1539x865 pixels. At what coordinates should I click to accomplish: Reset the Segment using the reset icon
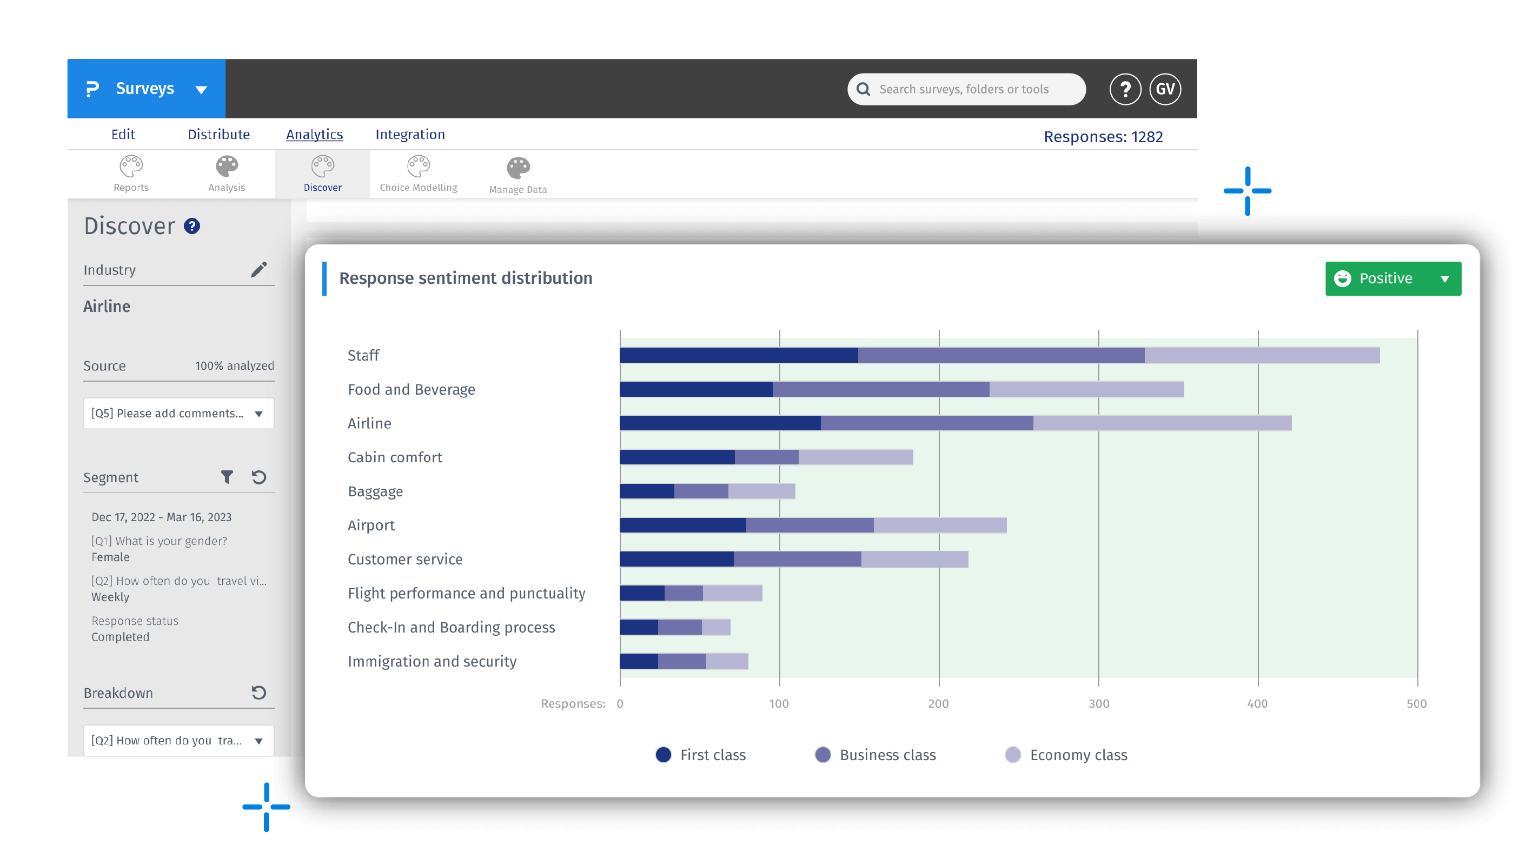point(259,477)
